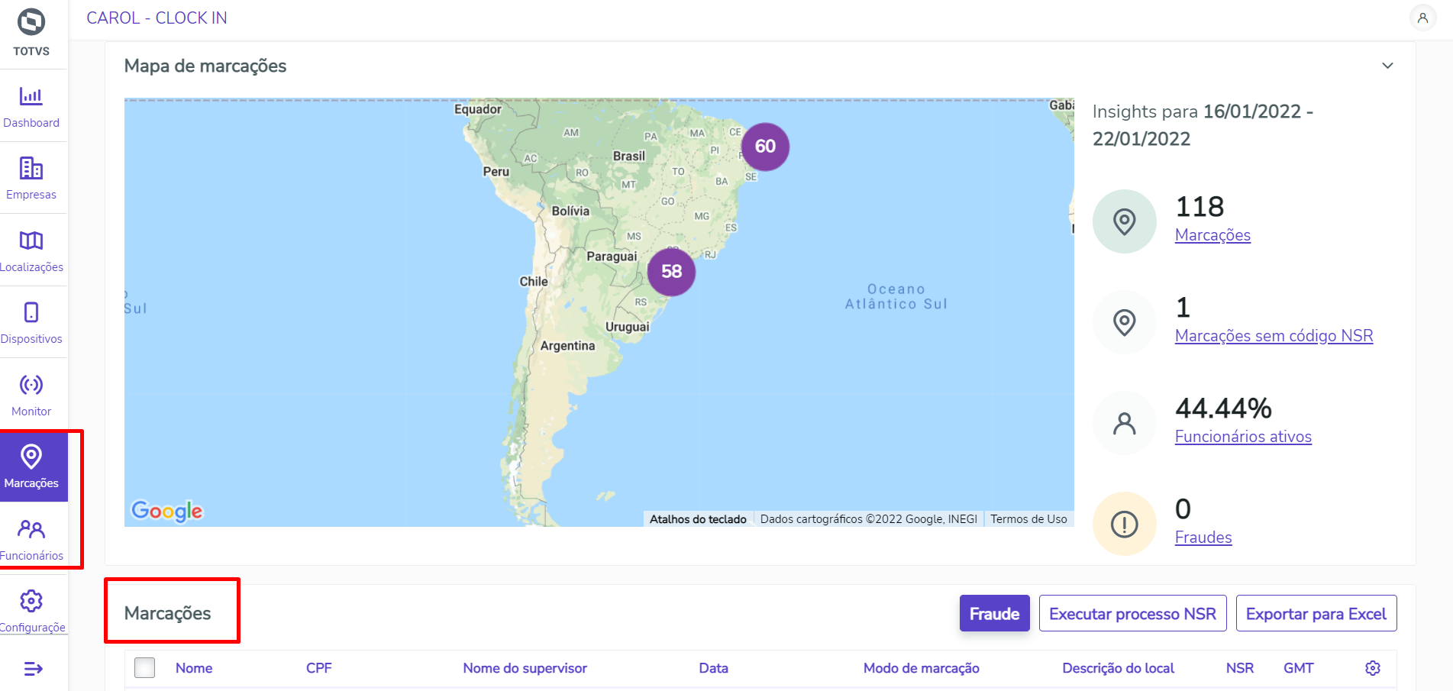Check the select-all checkbox in table header
The height and width of the screenshot is (691, 1453).
(144, 668)
